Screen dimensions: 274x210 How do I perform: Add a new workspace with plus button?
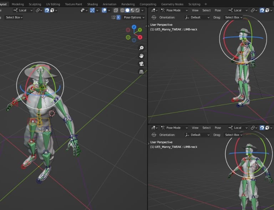pos(205,4)
